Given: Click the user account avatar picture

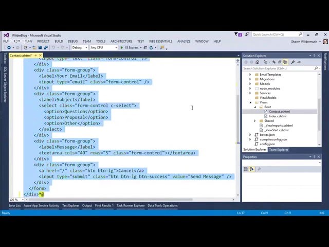Looking at the screenshot, I should pos(325,41).
